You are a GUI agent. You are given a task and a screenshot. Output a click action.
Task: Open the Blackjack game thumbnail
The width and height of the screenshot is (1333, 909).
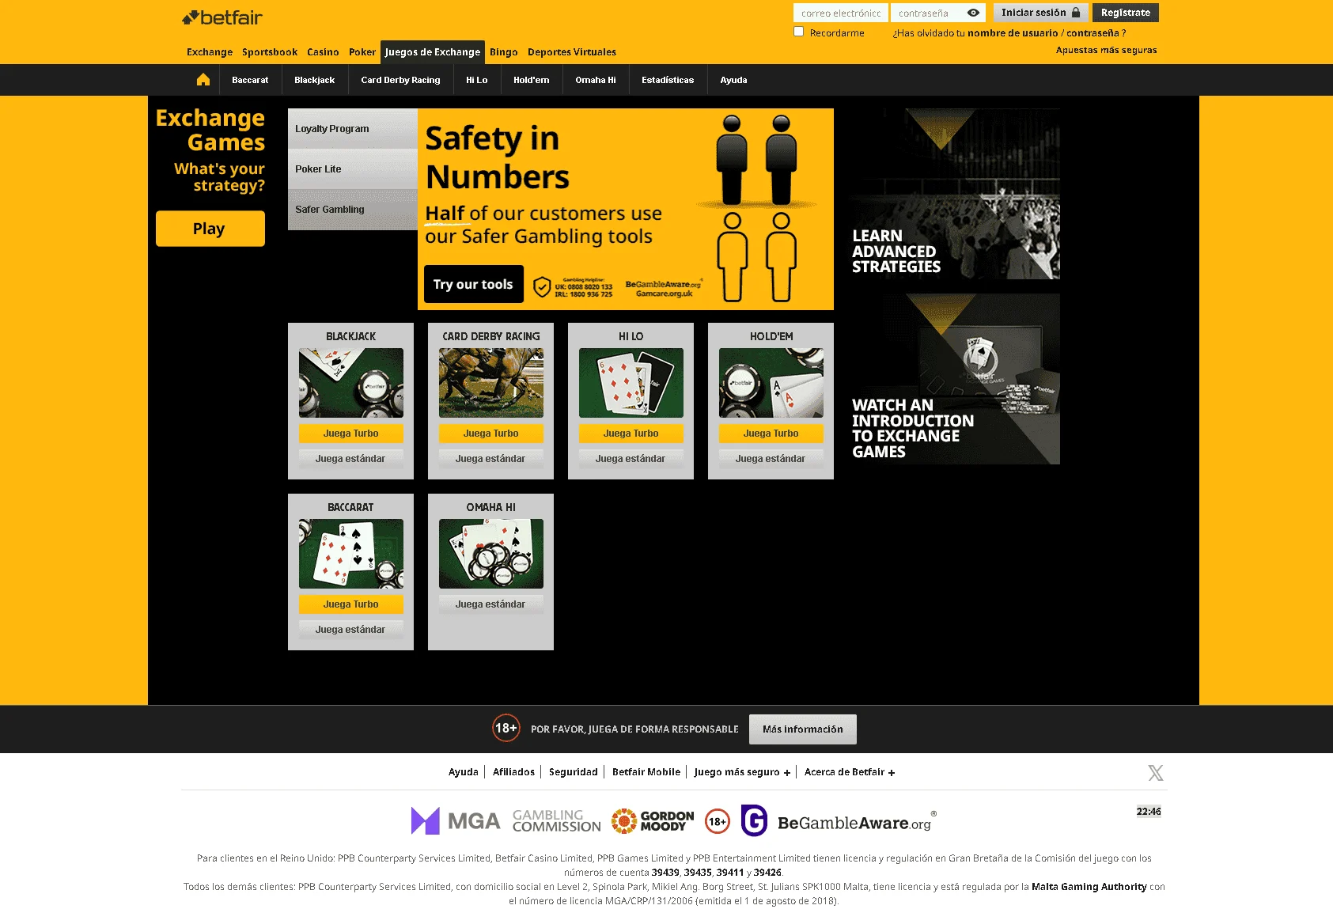point(351,383)
